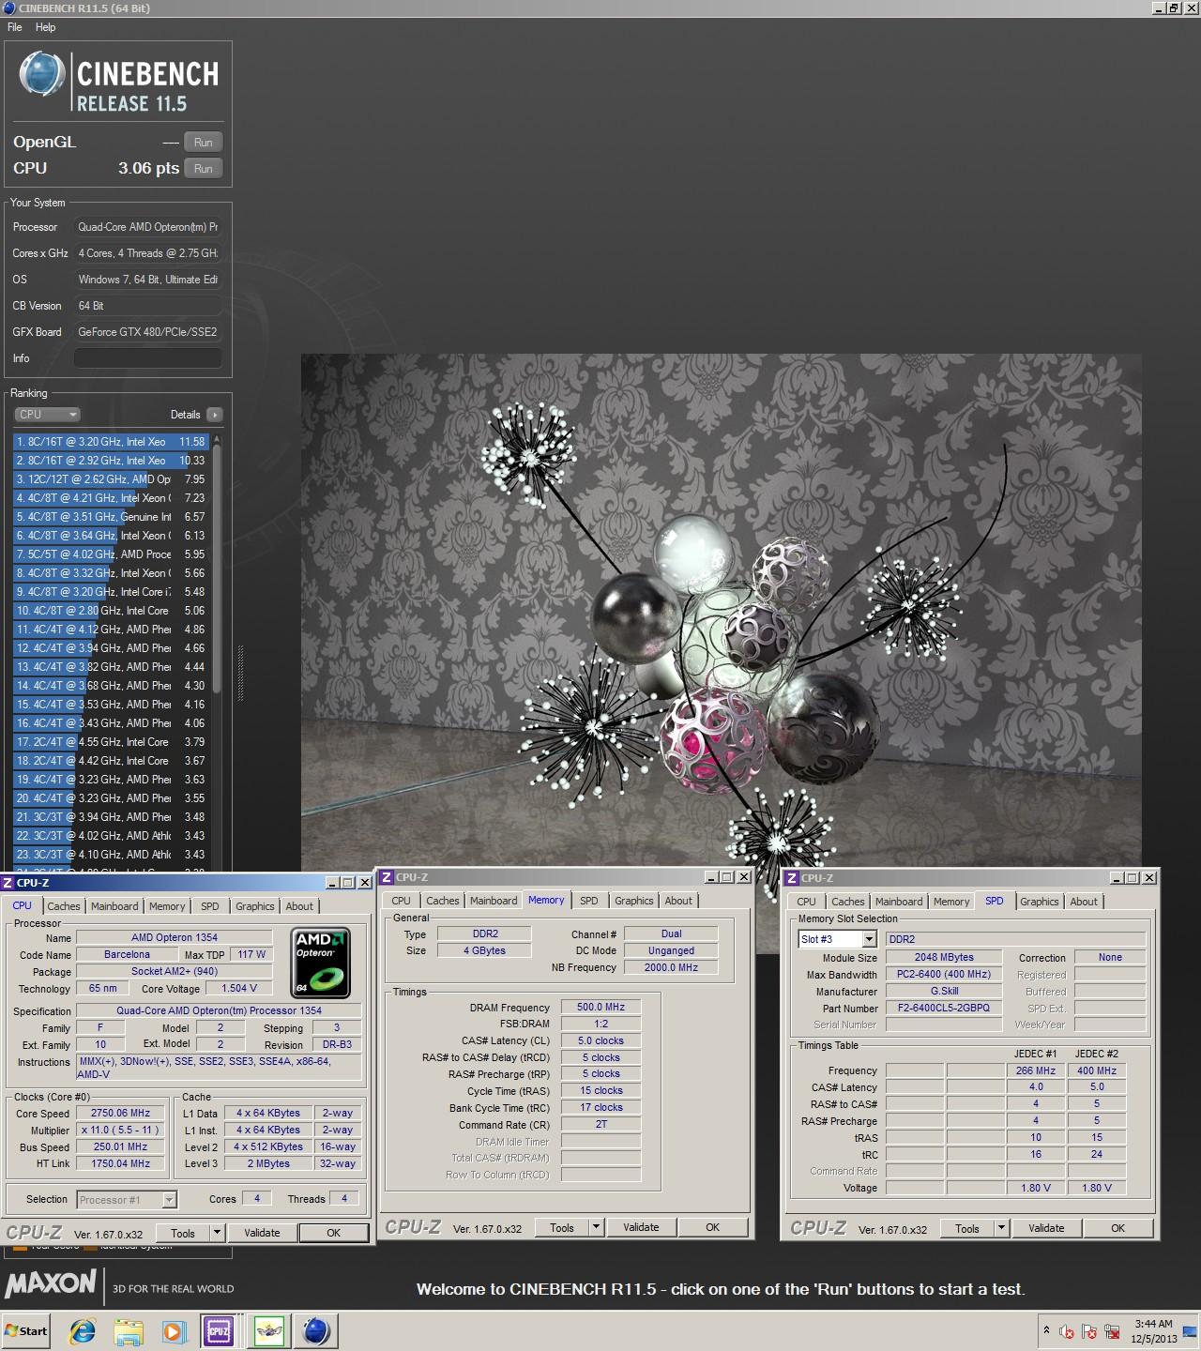Open the Processor #1 selection dropdown
The width and height of the screenshot is (1201, 1351).
(x=127, y=1200)
